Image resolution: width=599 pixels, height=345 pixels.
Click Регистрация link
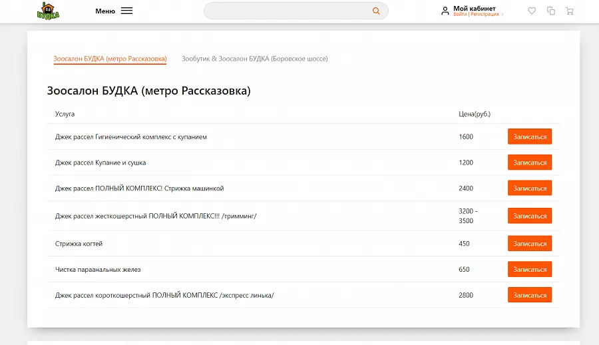click(x=485, y=14)
